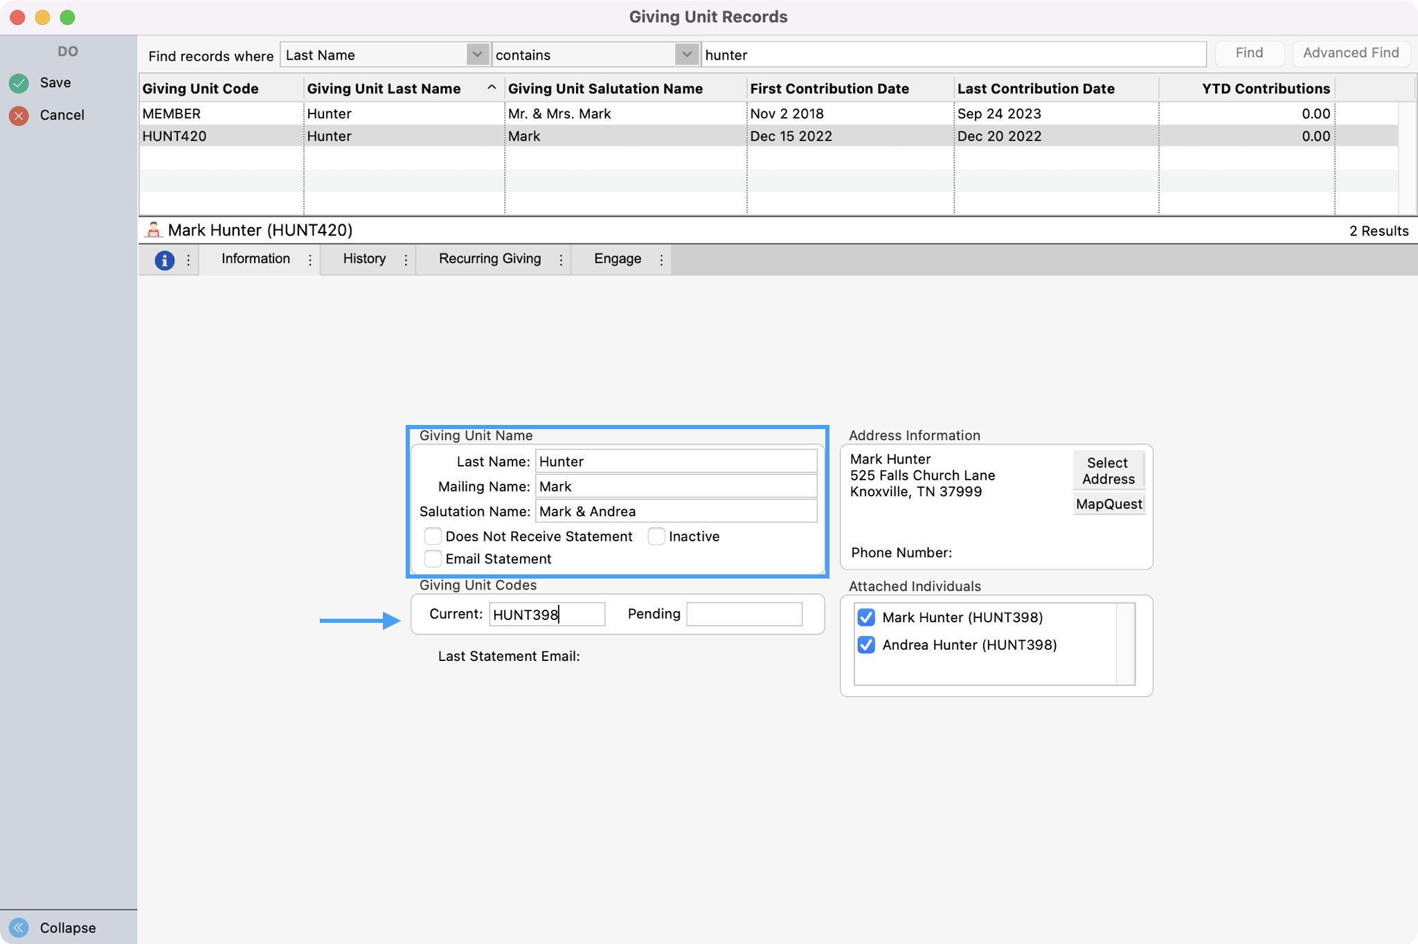Click the blue Collapse double-arrow icon
1418x944 pixels.
19,927
